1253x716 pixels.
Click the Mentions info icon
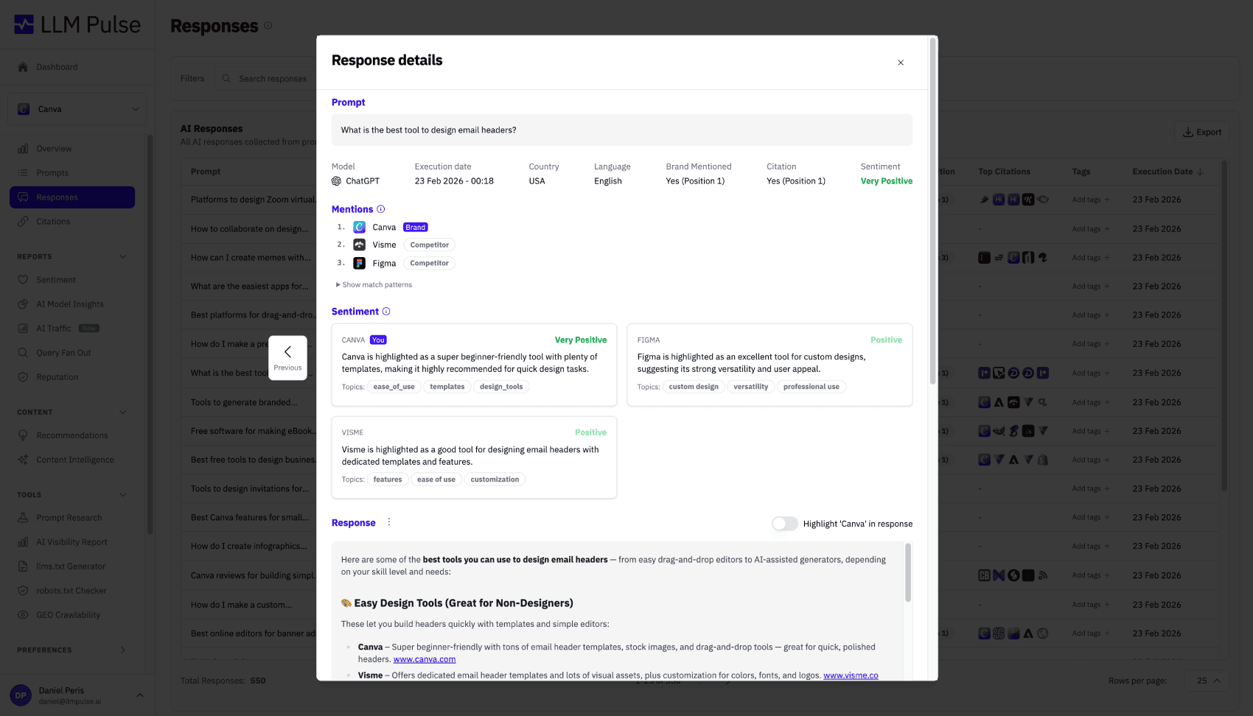click(x=381, y=209)
